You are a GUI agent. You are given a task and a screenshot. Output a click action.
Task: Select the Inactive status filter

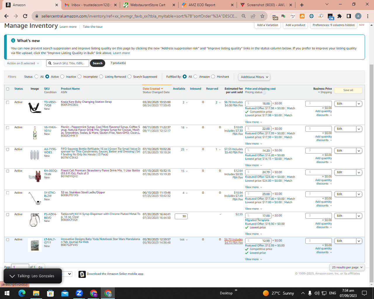pos(62,77)
